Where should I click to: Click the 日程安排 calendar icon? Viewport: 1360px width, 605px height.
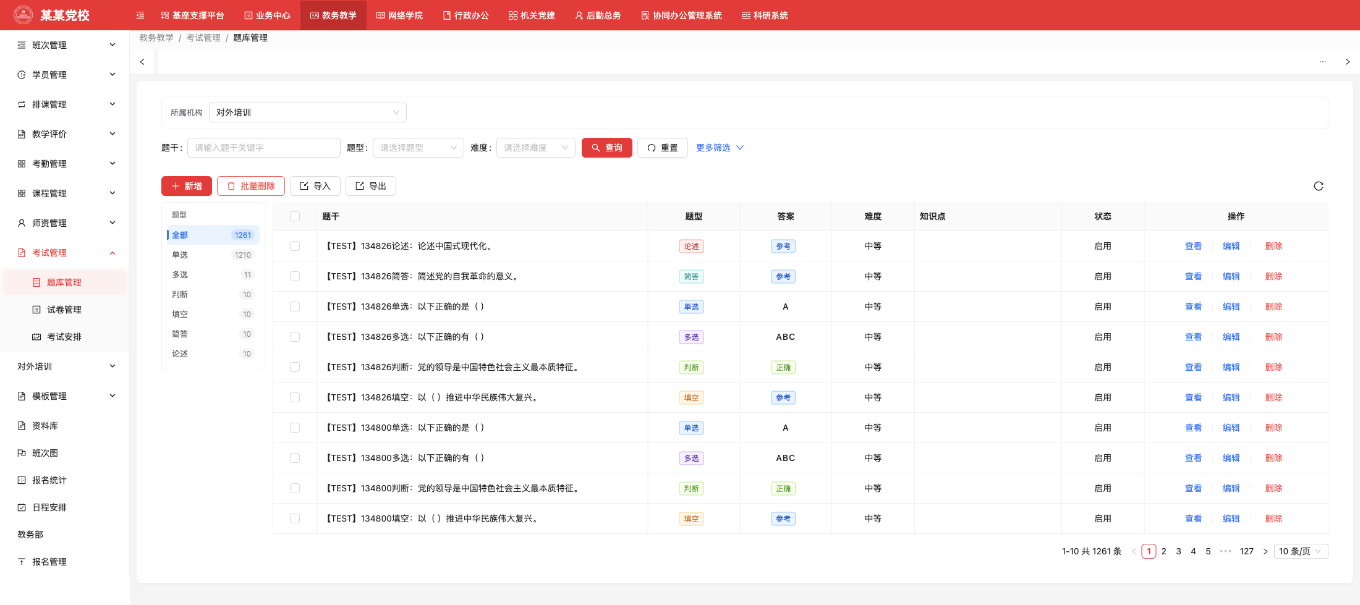point(22,507)
